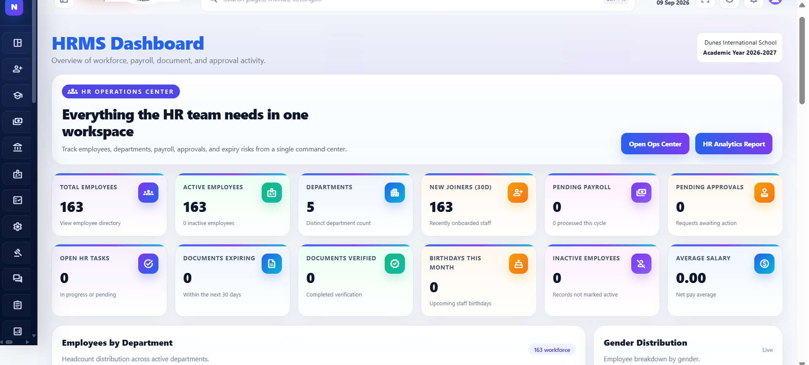This screenshot has width=809, height=365.
Task: Click the sidebar horizontal scrollbar thumb
Action: [9, 342]
